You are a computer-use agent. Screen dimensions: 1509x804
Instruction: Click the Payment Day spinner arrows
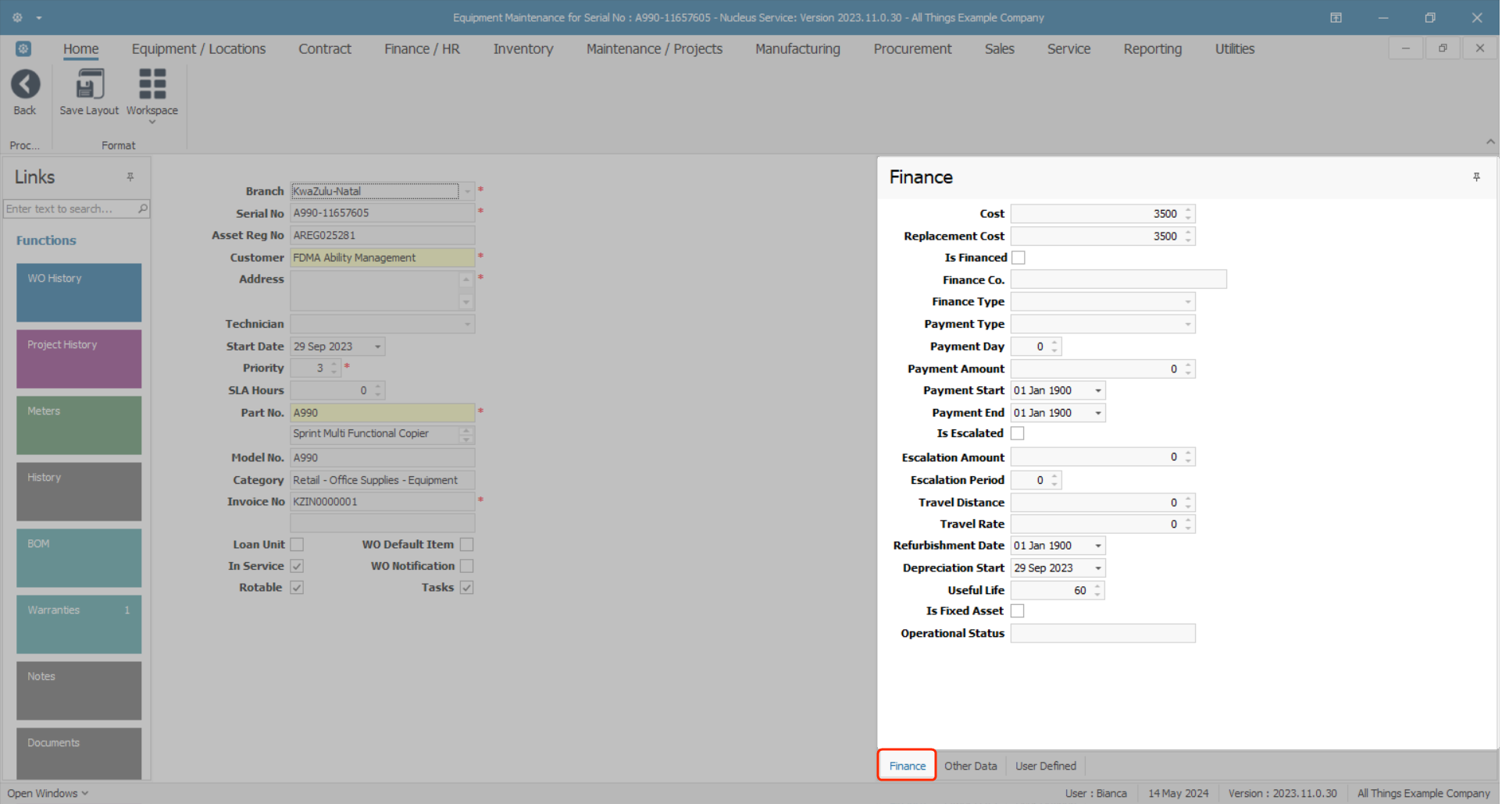coord(1054,347)
